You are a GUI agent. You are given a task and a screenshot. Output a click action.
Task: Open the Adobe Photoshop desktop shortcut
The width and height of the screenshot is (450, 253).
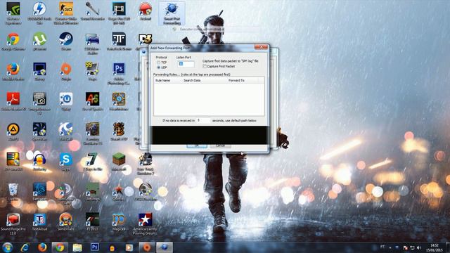(x=119, y=74)
